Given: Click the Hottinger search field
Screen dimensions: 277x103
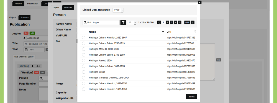Looking at the screenshot, I should pyautogui.click(x=101, y=22).
